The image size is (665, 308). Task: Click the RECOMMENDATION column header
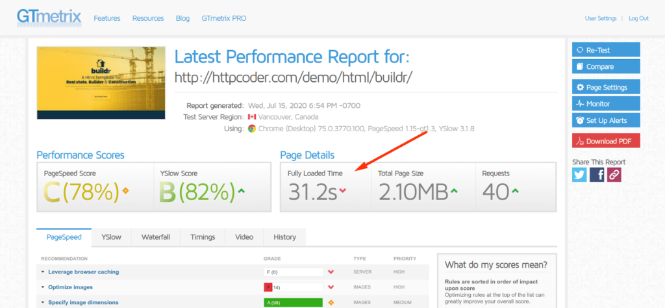(x=64, y=259)
